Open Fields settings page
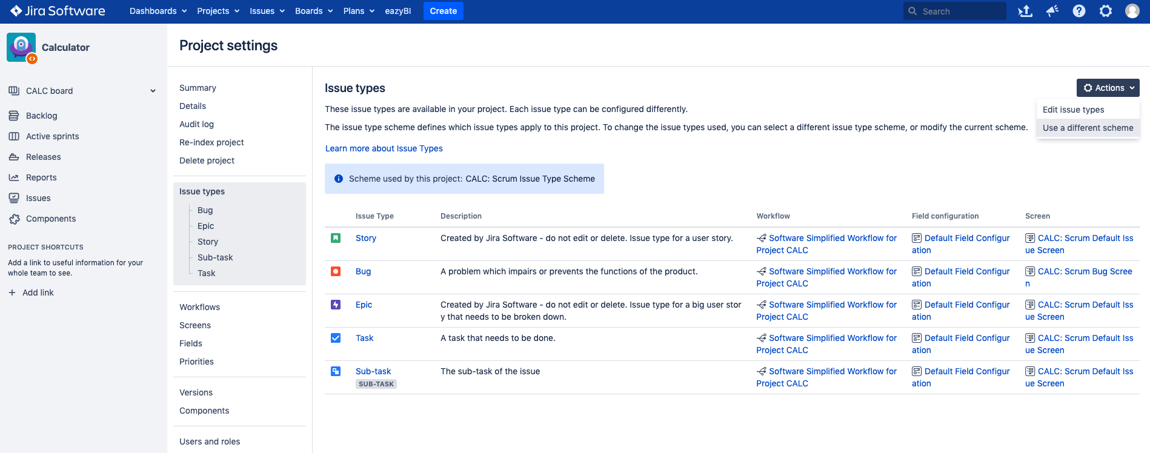Image resolution: width=1150 pixels, height=453 pixels. pyautogui.click(x=191, y=343)
